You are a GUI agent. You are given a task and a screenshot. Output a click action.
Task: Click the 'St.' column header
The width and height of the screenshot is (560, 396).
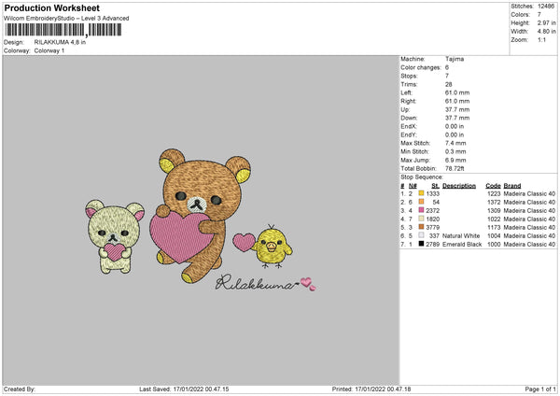point(435,186)
